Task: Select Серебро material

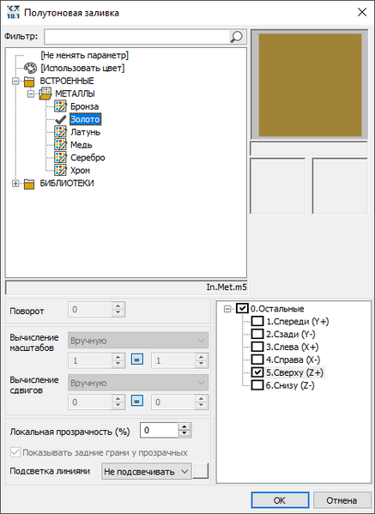Action: [x=88, y=158]
